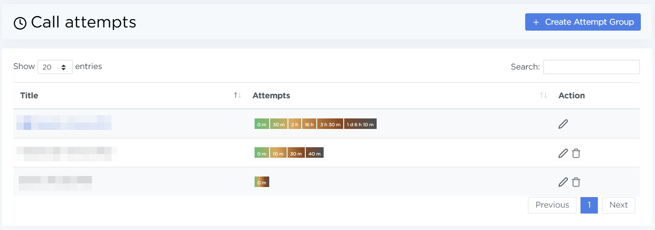The height and width of the screenshot is (230, 655).
Task: Click the clock icon beside Call attempts
Action: tap(20, 23)
